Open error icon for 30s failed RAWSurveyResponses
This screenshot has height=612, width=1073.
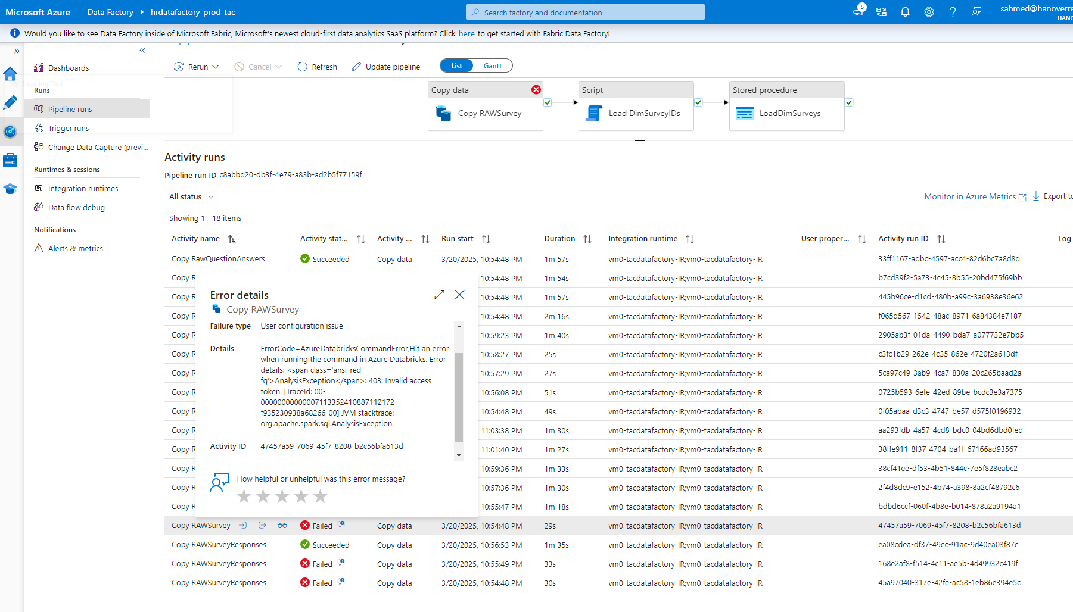pyautogui.click(x=341, y=582)
